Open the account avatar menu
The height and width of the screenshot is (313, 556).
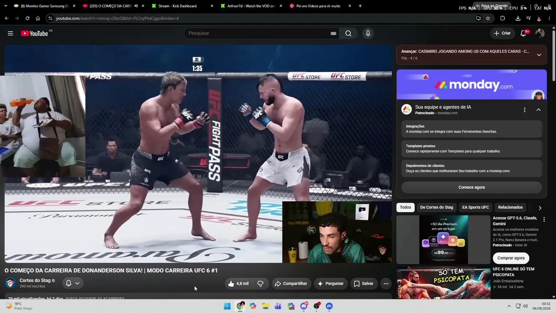click(x=540, y=33)
